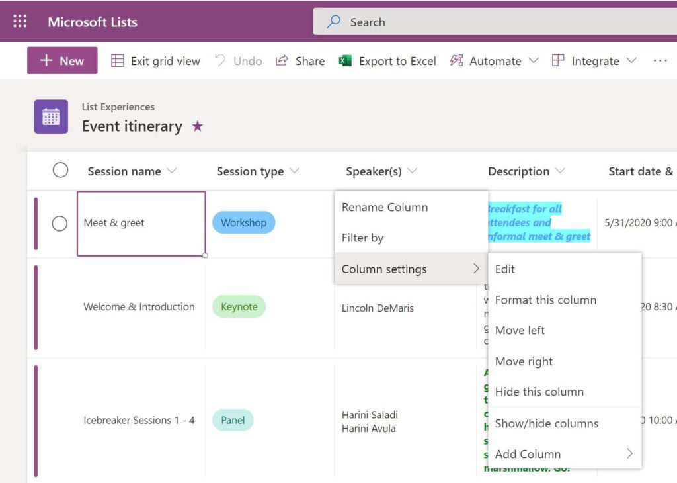
Task: Select all rows with the header circle
Action: click(x=60, y=170)
